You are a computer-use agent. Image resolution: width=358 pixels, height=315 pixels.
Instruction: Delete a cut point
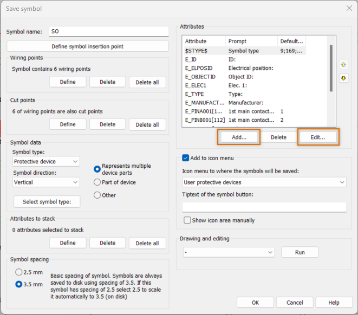coord(108,124)
